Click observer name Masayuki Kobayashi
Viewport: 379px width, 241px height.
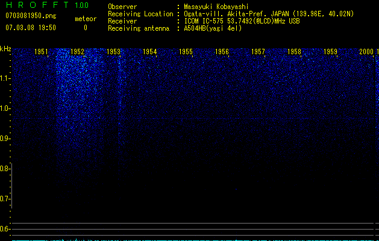coord(216,7)
